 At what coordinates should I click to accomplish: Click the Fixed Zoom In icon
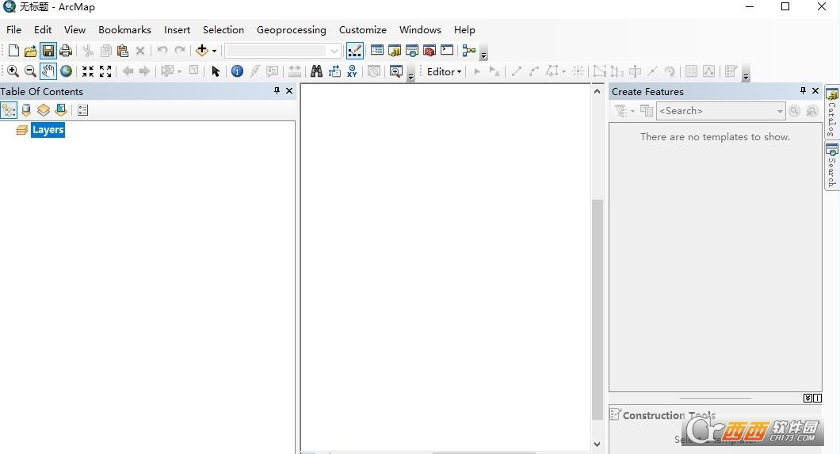coord(88,71)
